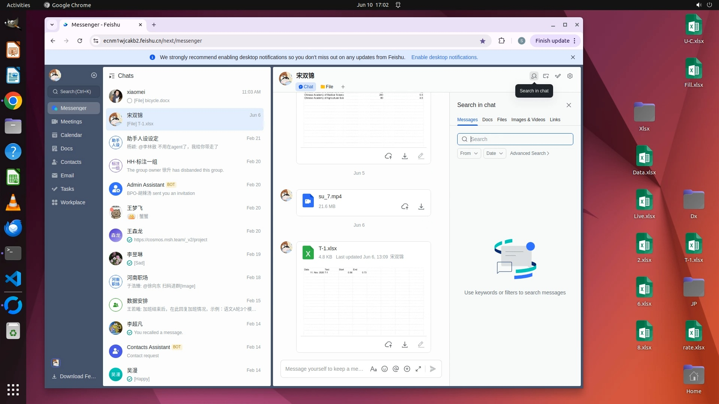This screenshot has width=719, height=404.
Task: Expand the message editor
Action: [x=418, y=369]
